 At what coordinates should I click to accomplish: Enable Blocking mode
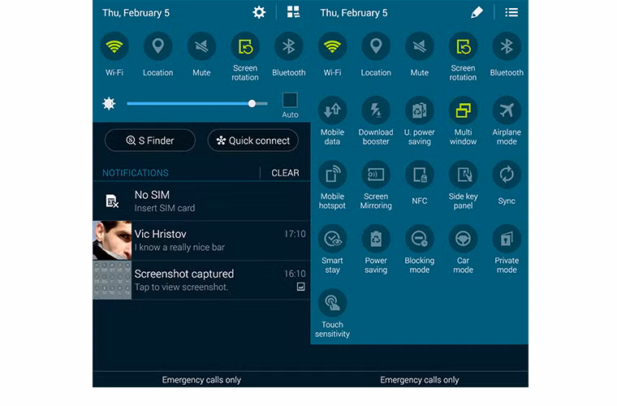coord(420,239)
